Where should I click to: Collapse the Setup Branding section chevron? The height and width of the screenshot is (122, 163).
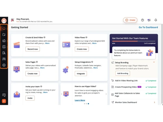(154, 62)
